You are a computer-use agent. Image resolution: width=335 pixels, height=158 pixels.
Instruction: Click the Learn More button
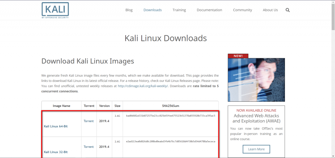click(x=256, y=149)
